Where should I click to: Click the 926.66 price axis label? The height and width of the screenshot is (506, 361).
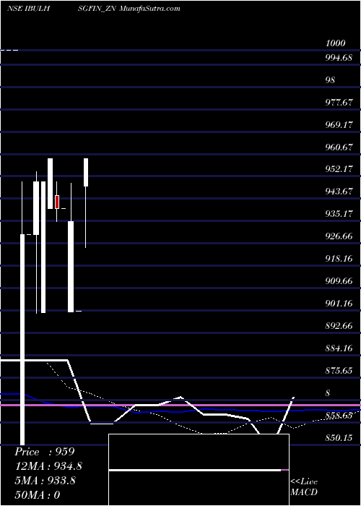[x=339, y=236]
